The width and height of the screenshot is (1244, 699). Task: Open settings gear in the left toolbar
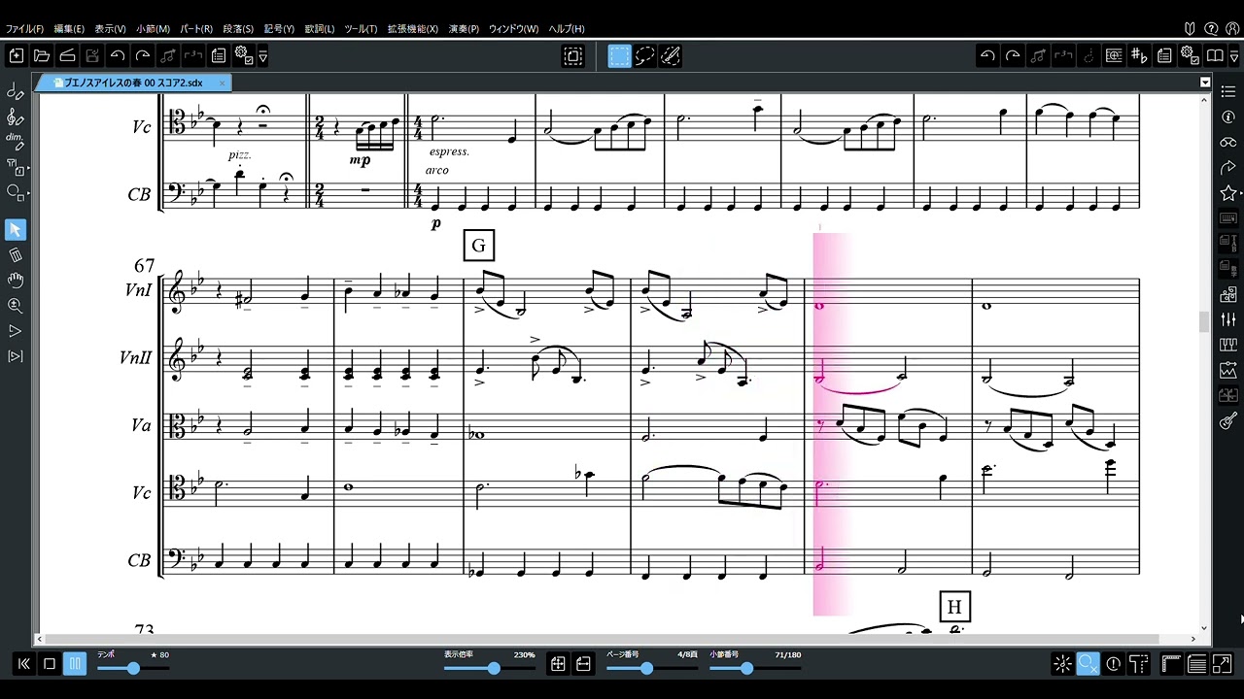pyautogui.click(x=244, y=56)
